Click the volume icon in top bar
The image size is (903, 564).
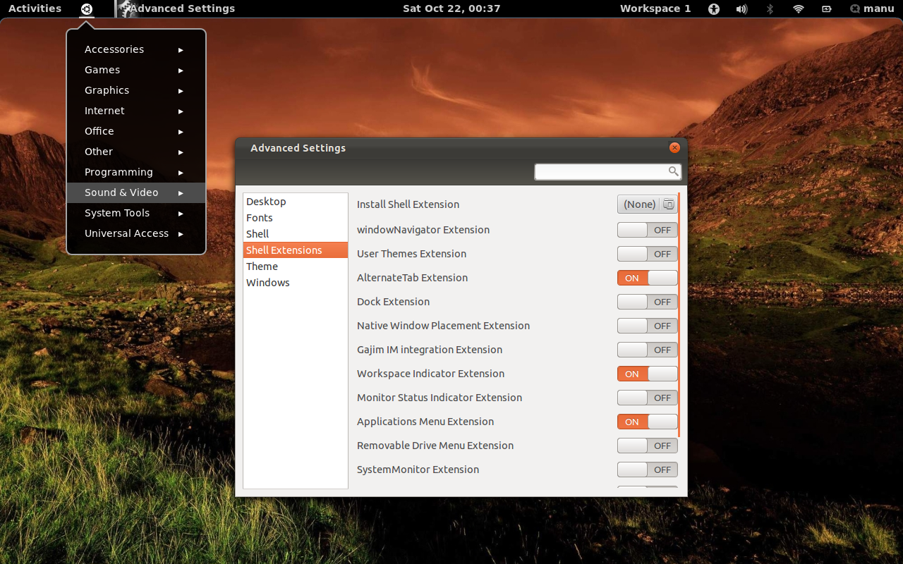pyautogui.click(x=741, y=8)
